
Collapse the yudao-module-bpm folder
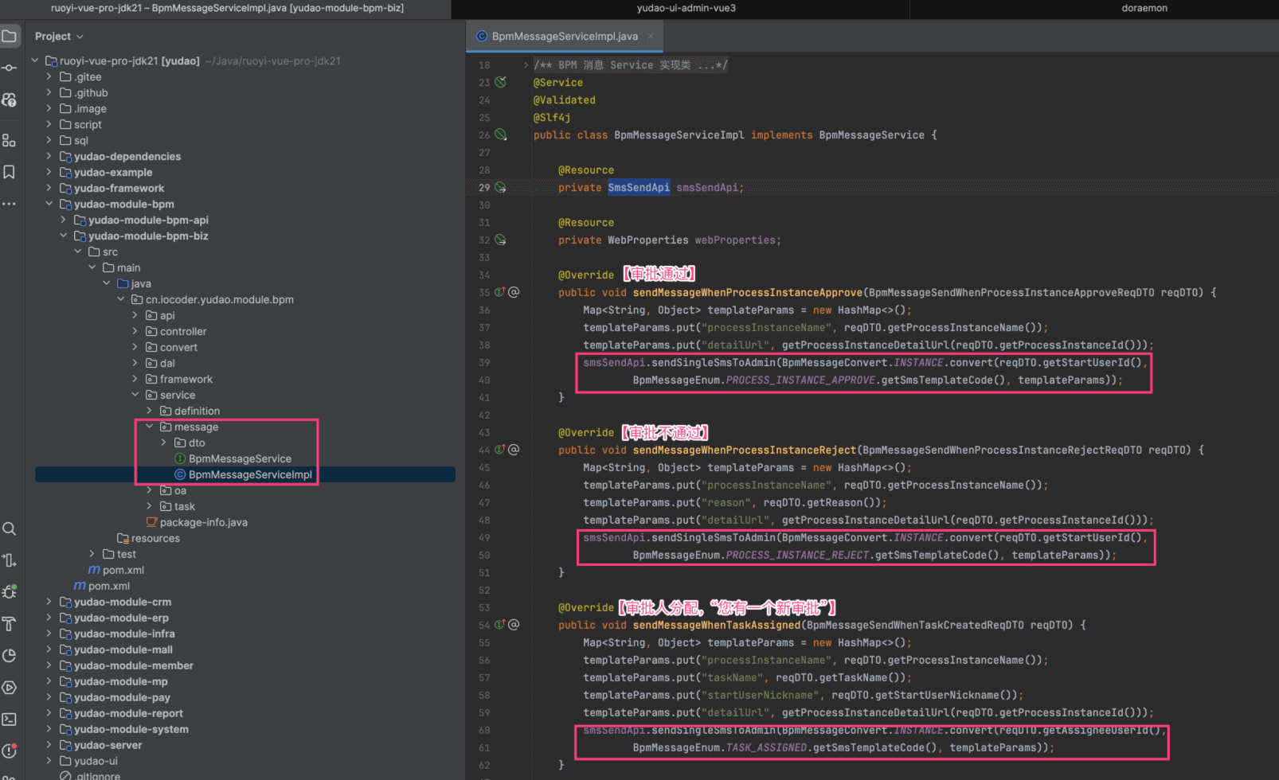pyautogui.click(x=49, y=204)
